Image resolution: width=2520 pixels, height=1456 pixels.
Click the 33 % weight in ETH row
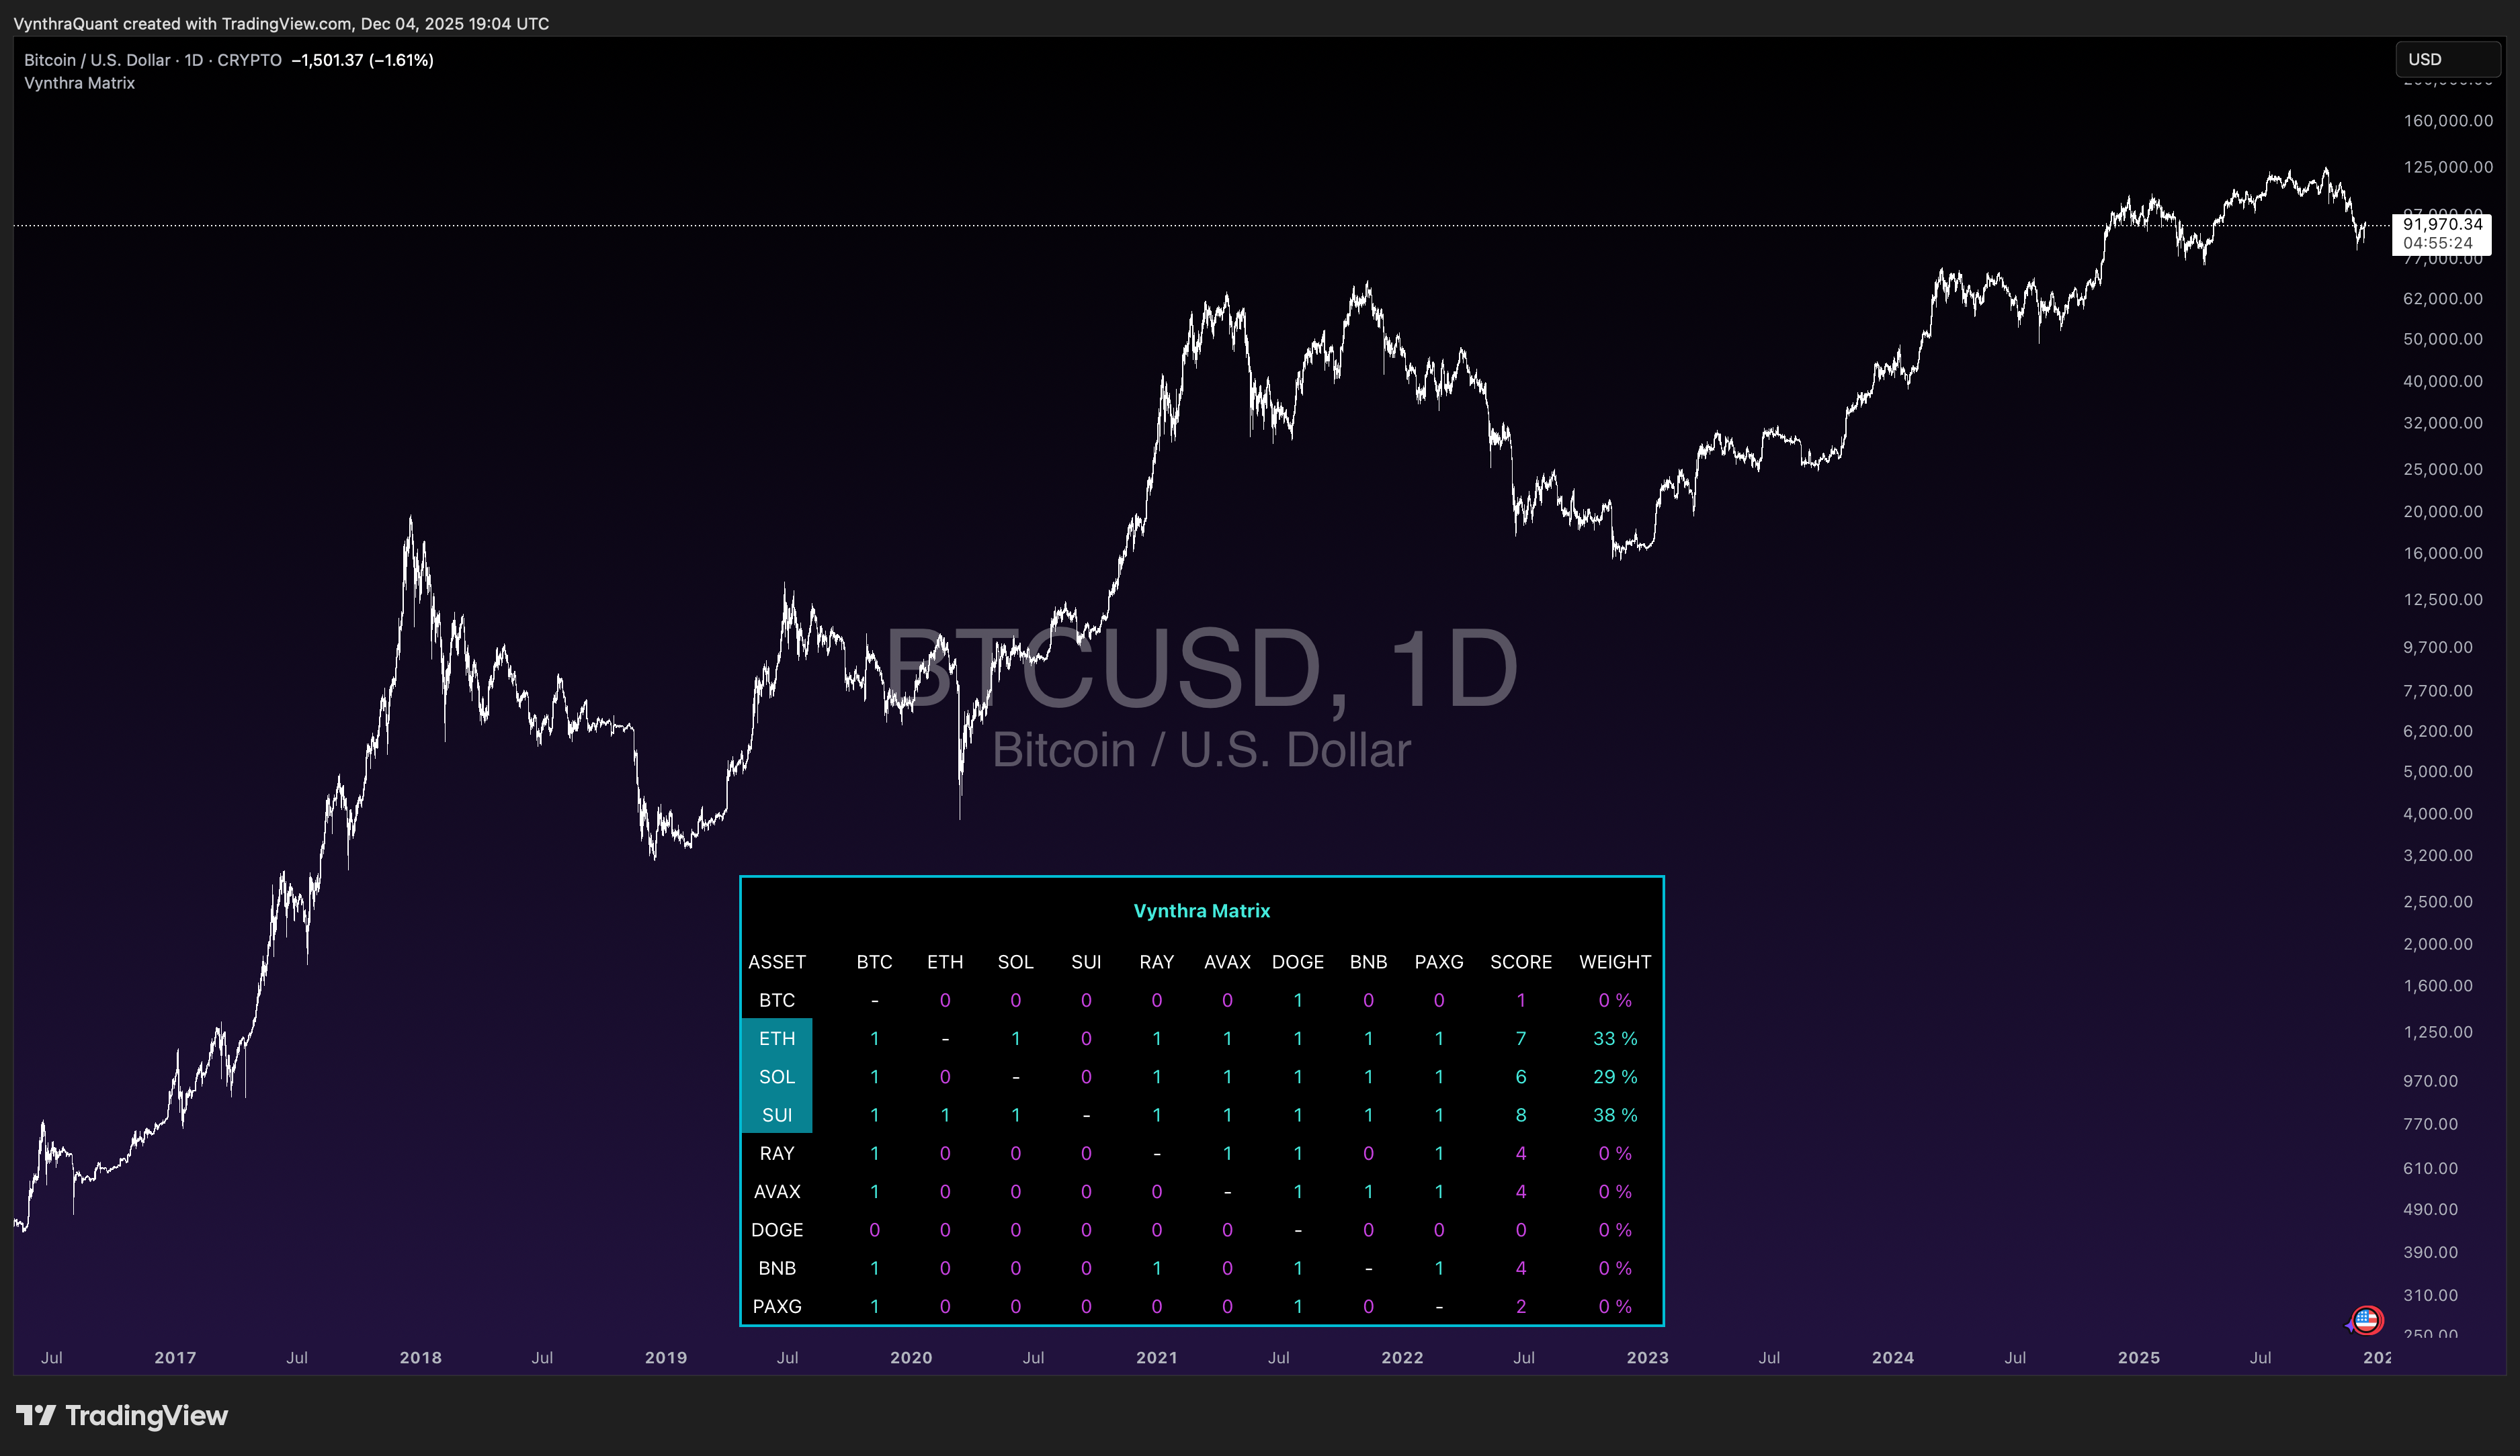(x=1615, y=1038)
